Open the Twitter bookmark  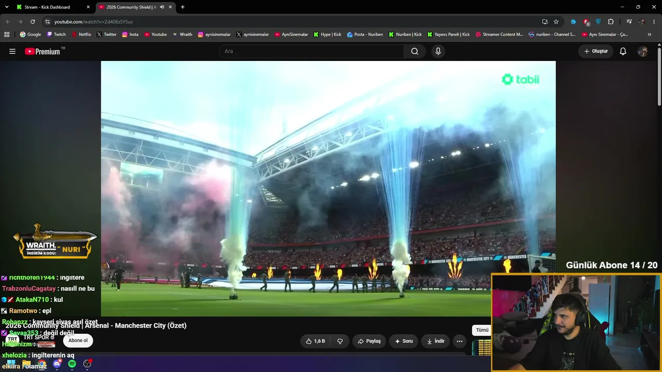[106, 35]
